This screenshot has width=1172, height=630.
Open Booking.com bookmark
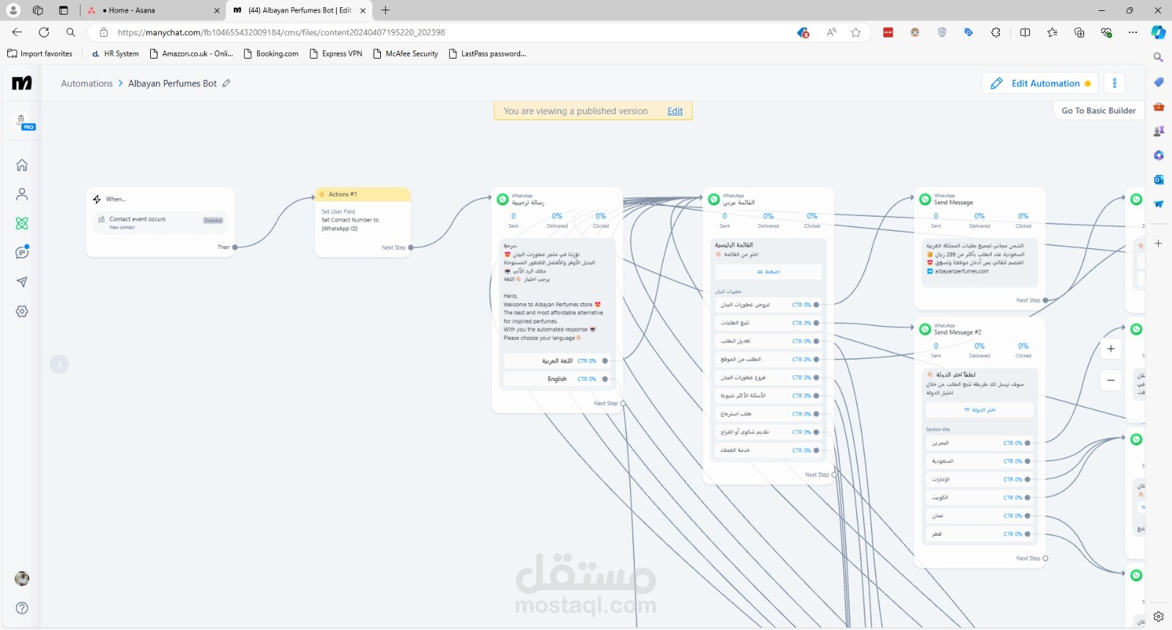pyautogui.click(x=271, y=53)
